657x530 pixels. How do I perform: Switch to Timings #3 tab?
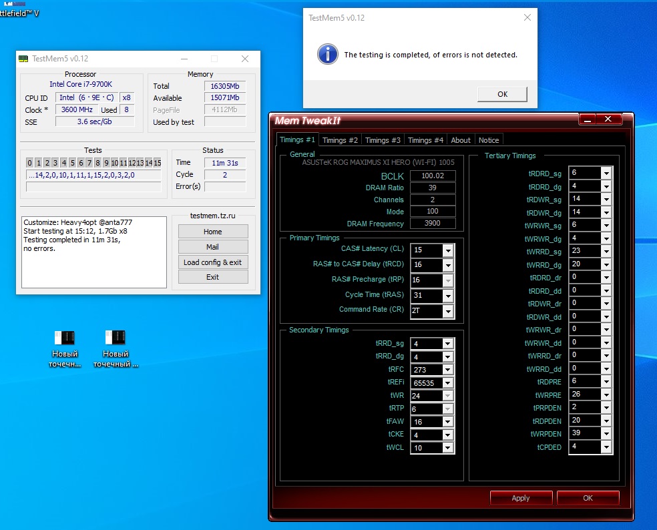tap(383, 140)
